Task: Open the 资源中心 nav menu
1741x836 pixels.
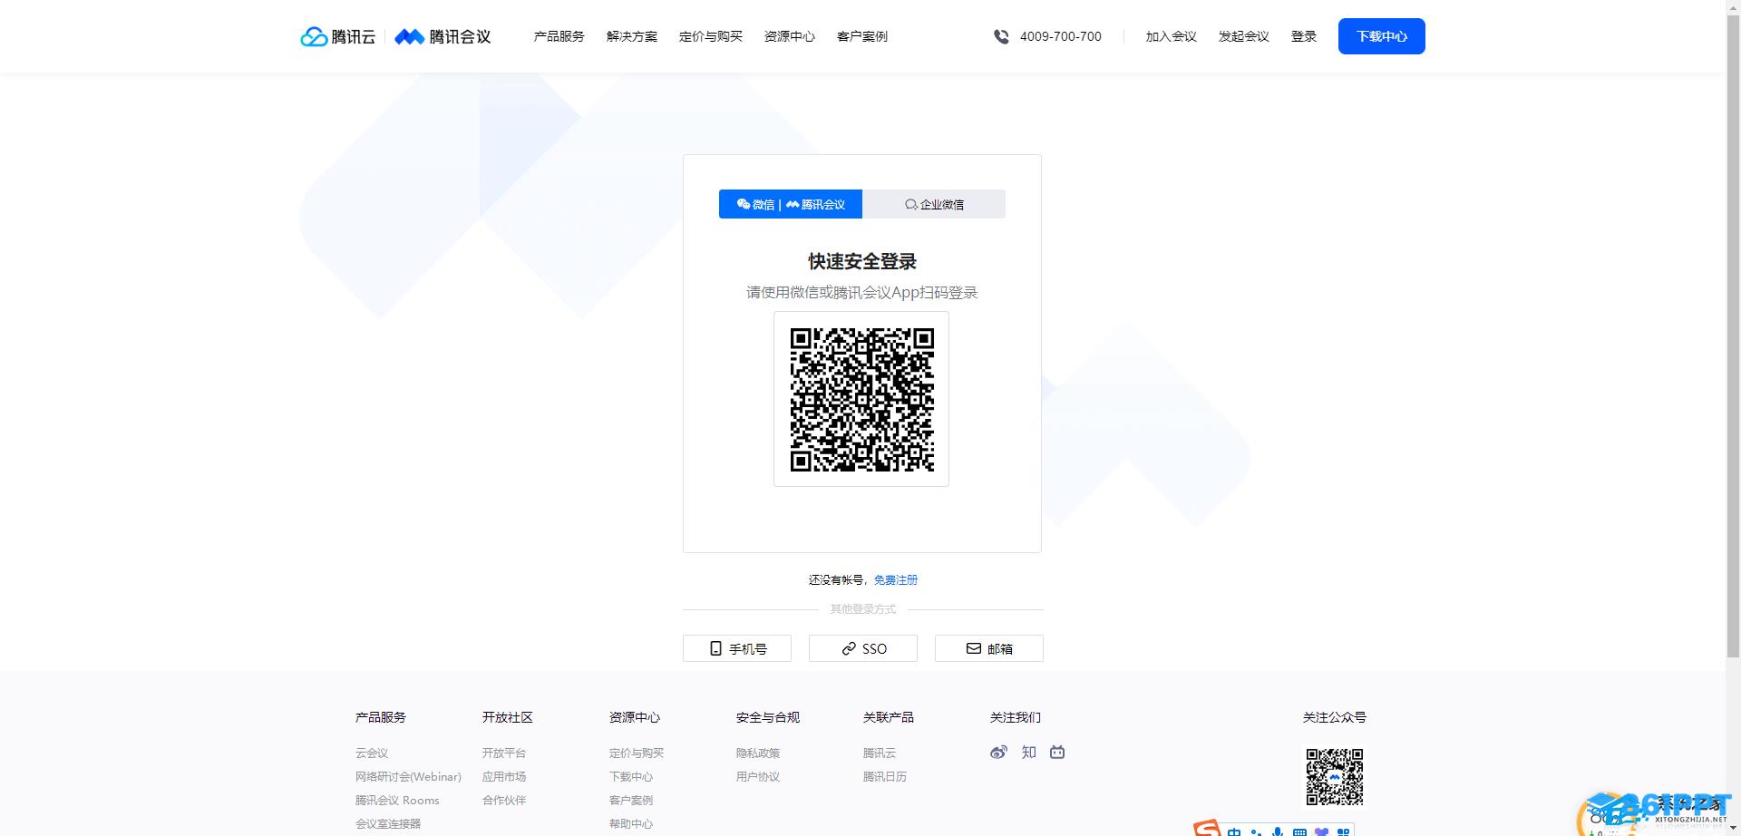Action: [790, 36]
